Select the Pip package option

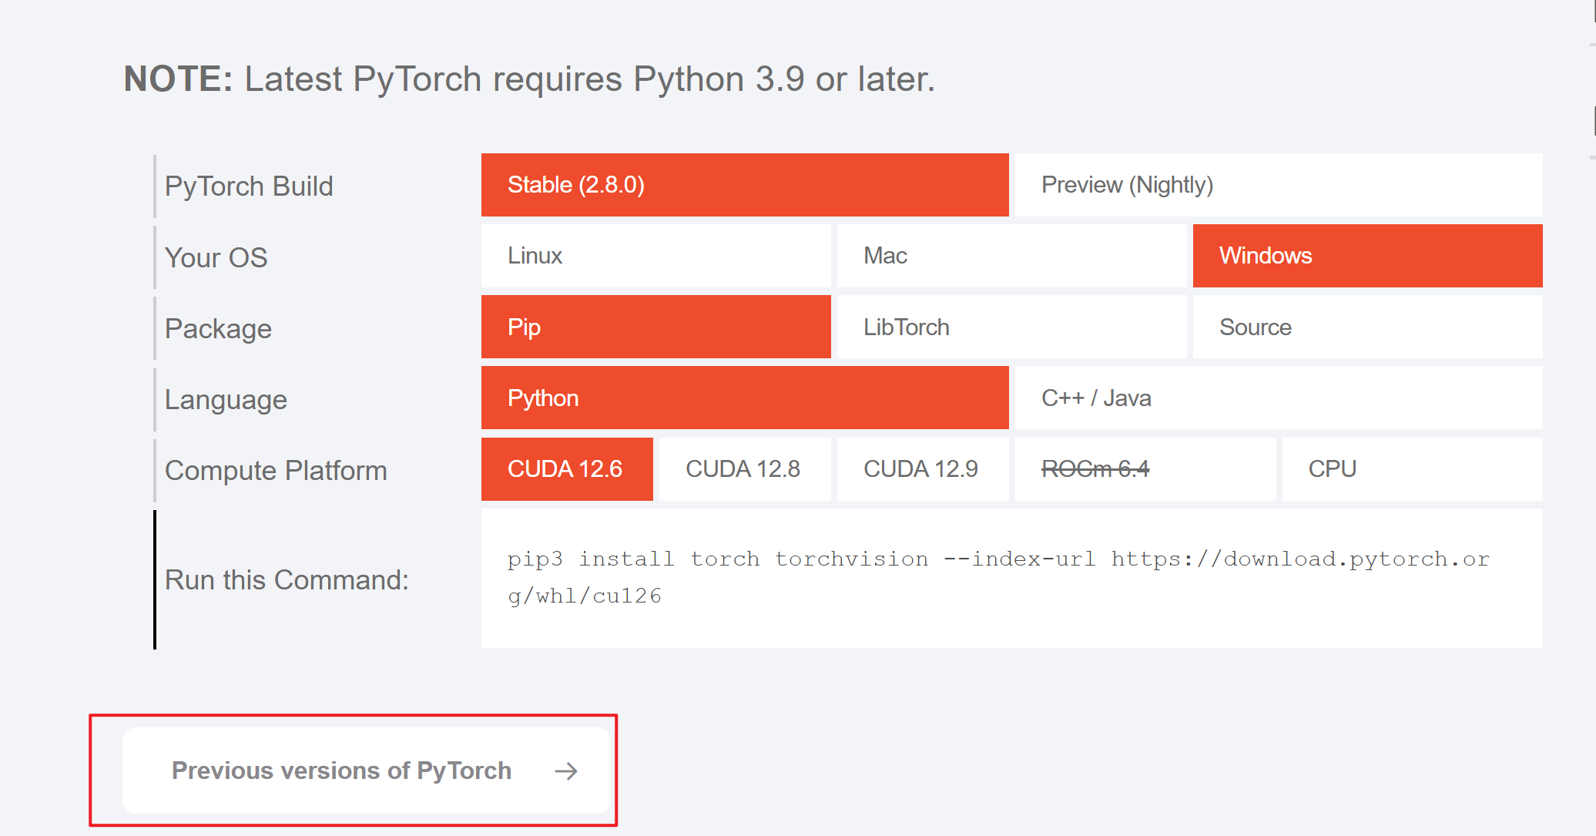coord(656,327)
